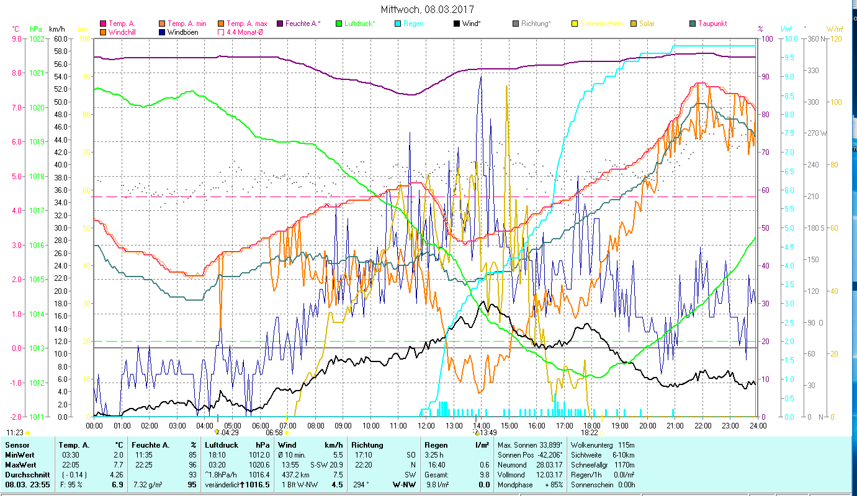This screenshot has width=857, height=496.
Task: Click the gold Solar legend swatch
Action: click(634, 24)
